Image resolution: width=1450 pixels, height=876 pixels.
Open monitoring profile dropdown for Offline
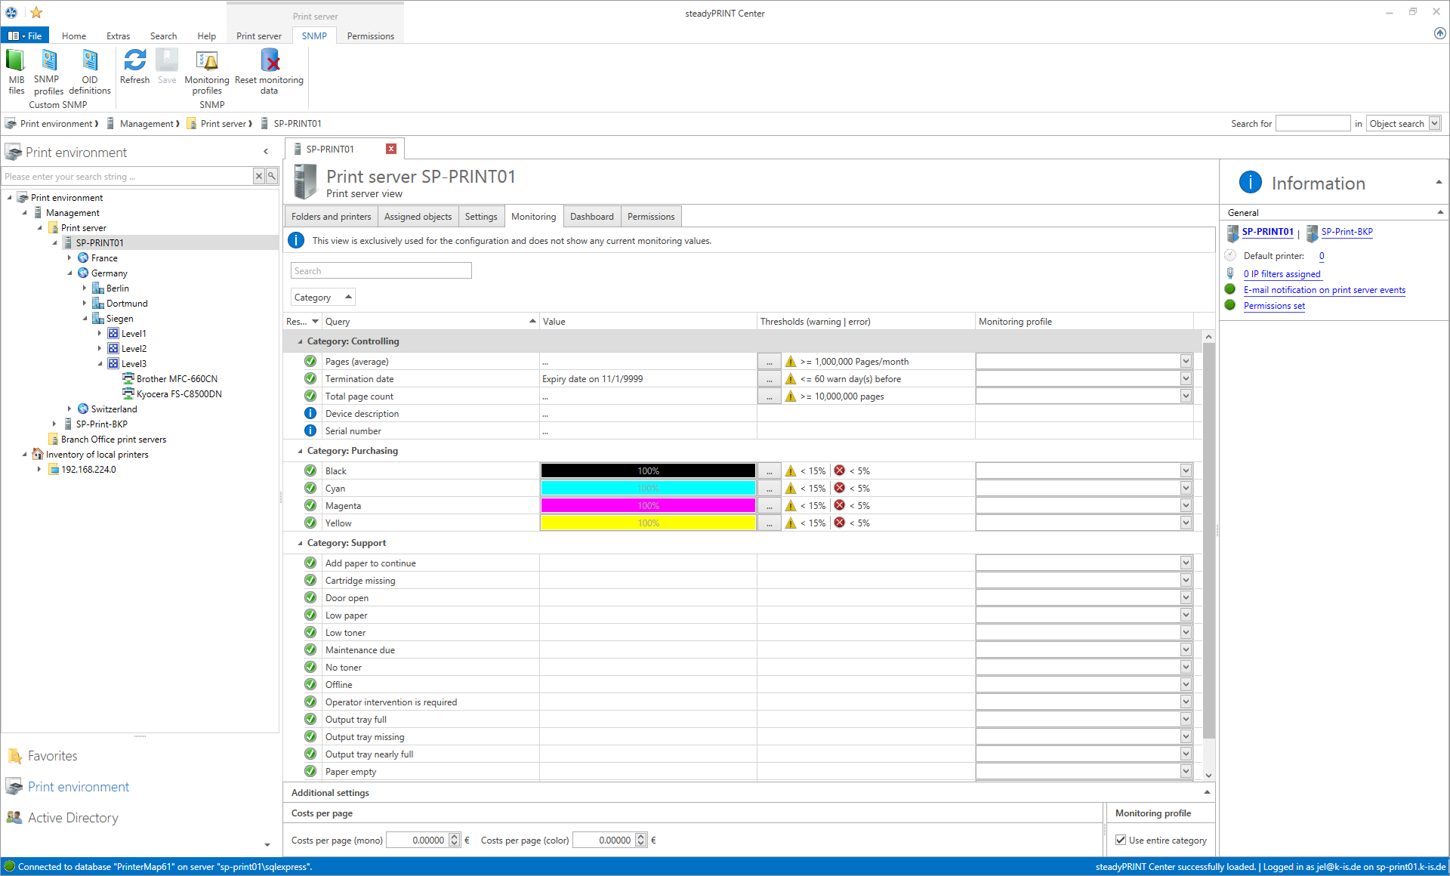[1186, 684]
